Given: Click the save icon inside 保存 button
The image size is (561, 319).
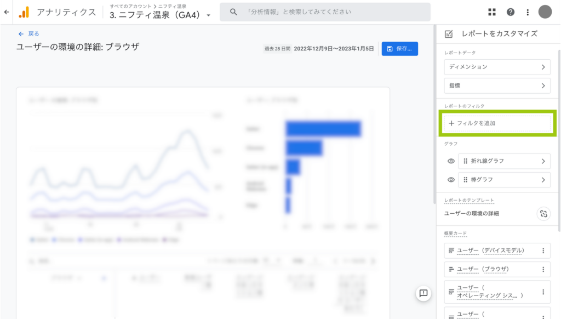Looking at the screenshot, I should (390, 49).
